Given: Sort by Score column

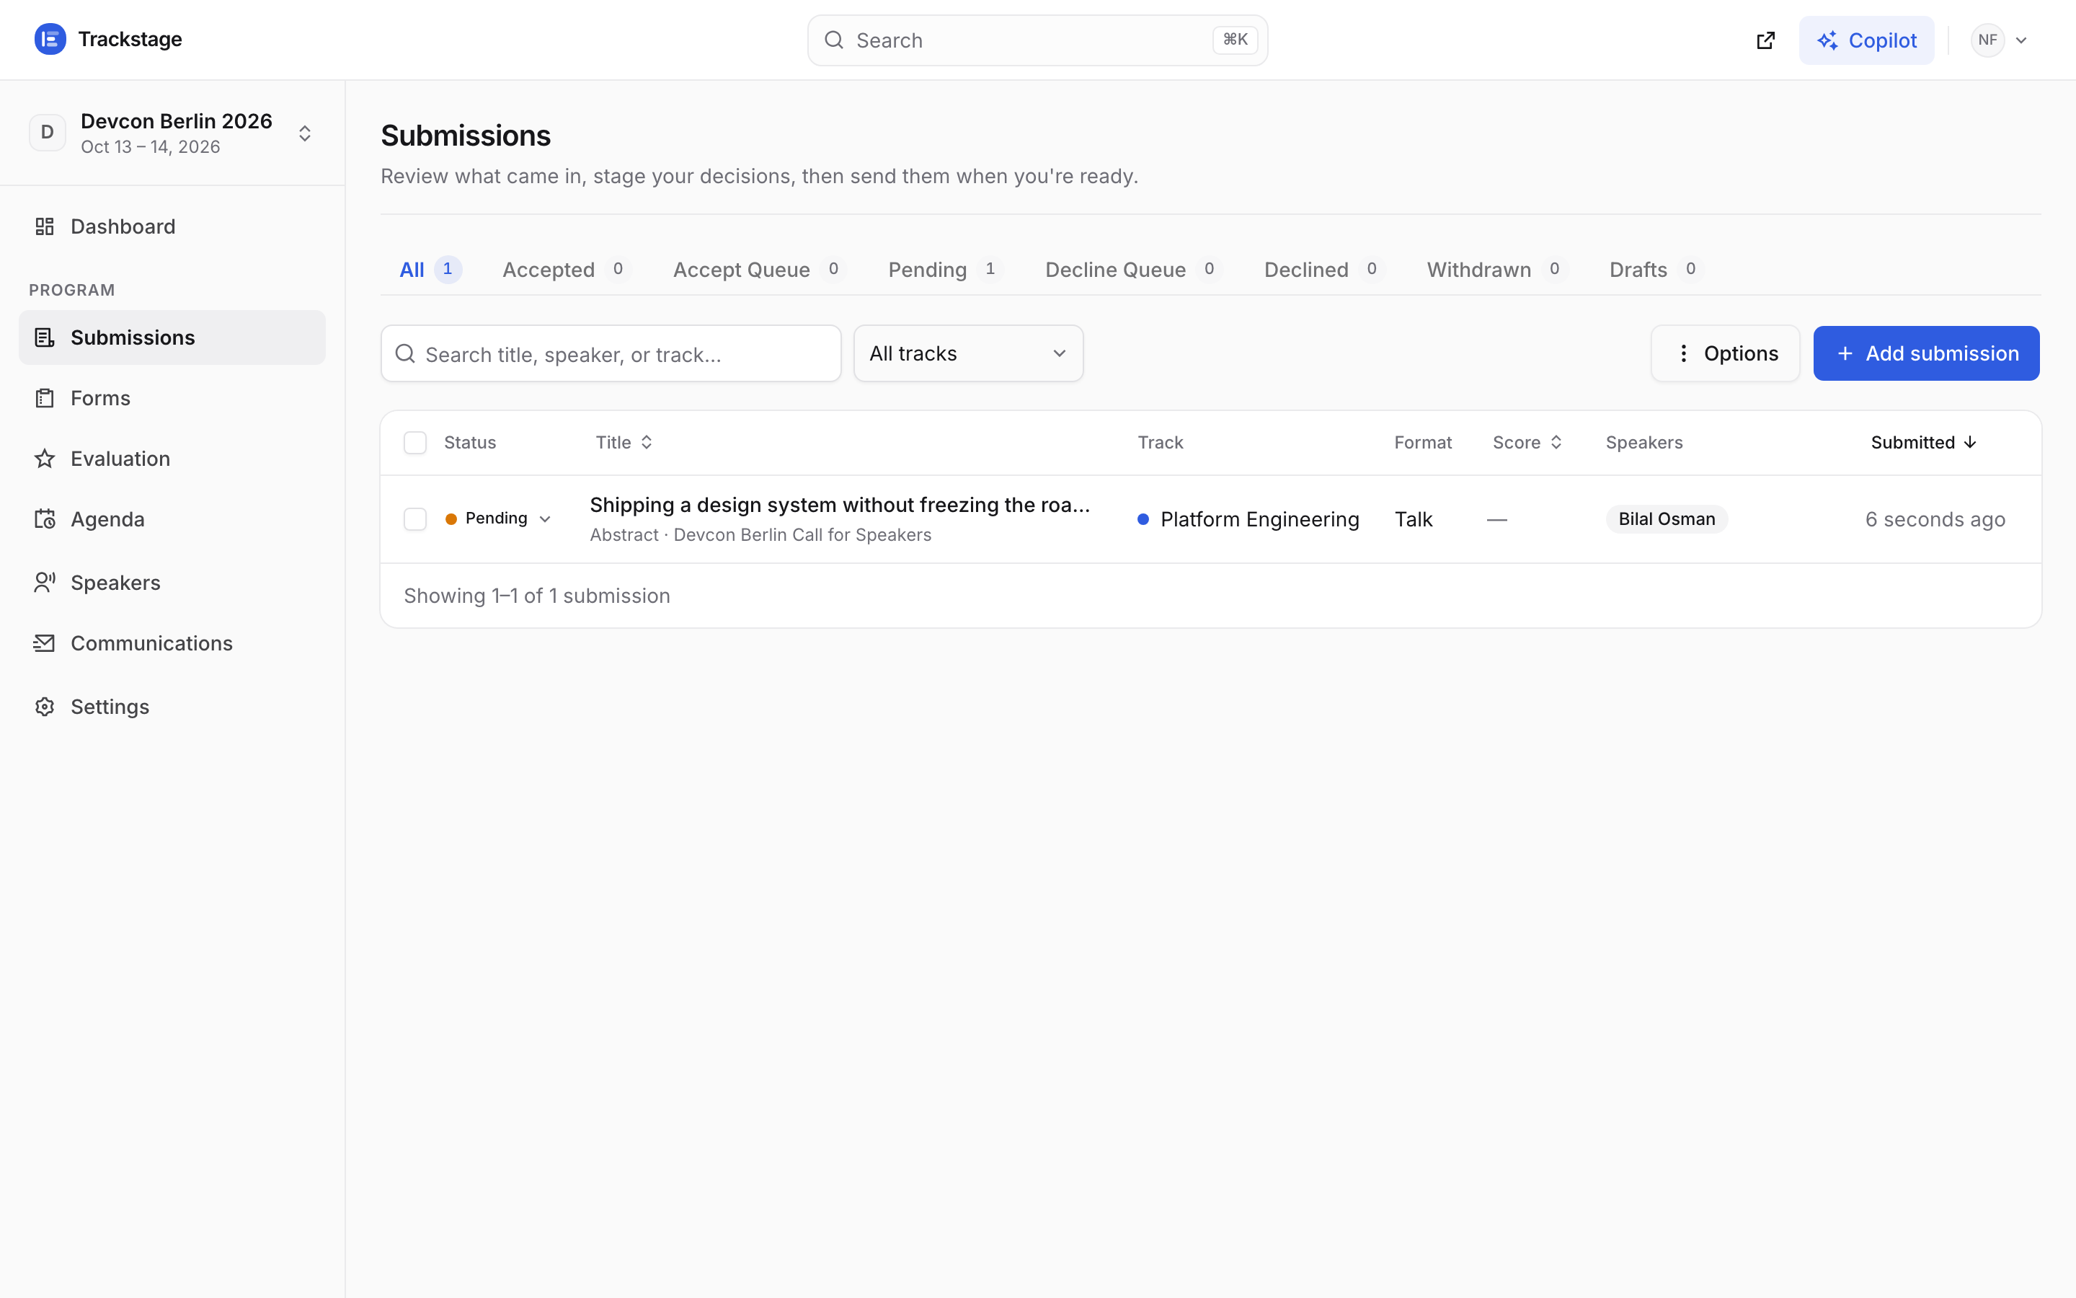Looking at the screenshot, I should [1527, 443].
